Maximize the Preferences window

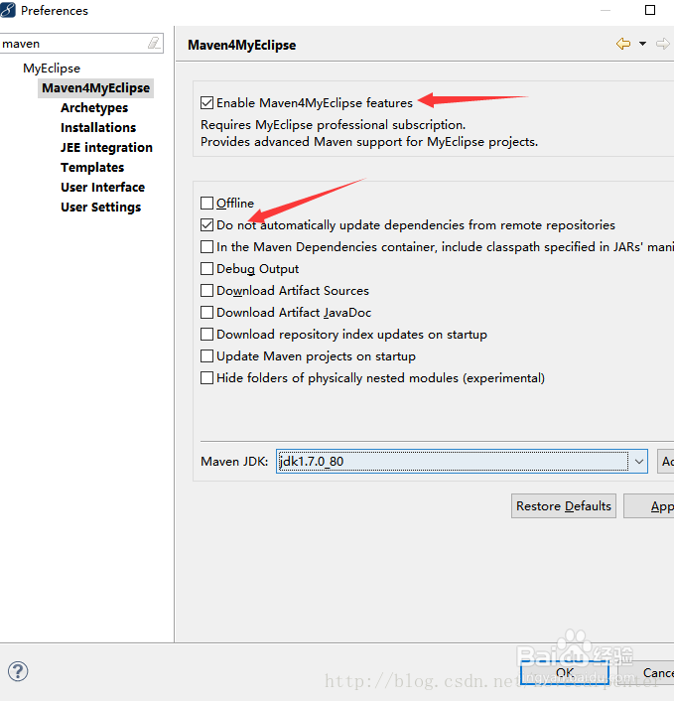(650, 10)
